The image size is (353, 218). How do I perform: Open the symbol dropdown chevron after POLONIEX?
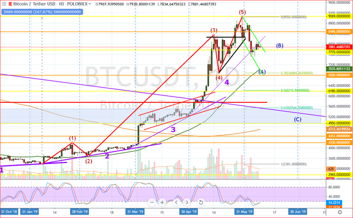pyautogui.click(x=90, y=4)
